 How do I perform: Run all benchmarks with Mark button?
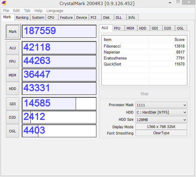[x=13, y=32]
